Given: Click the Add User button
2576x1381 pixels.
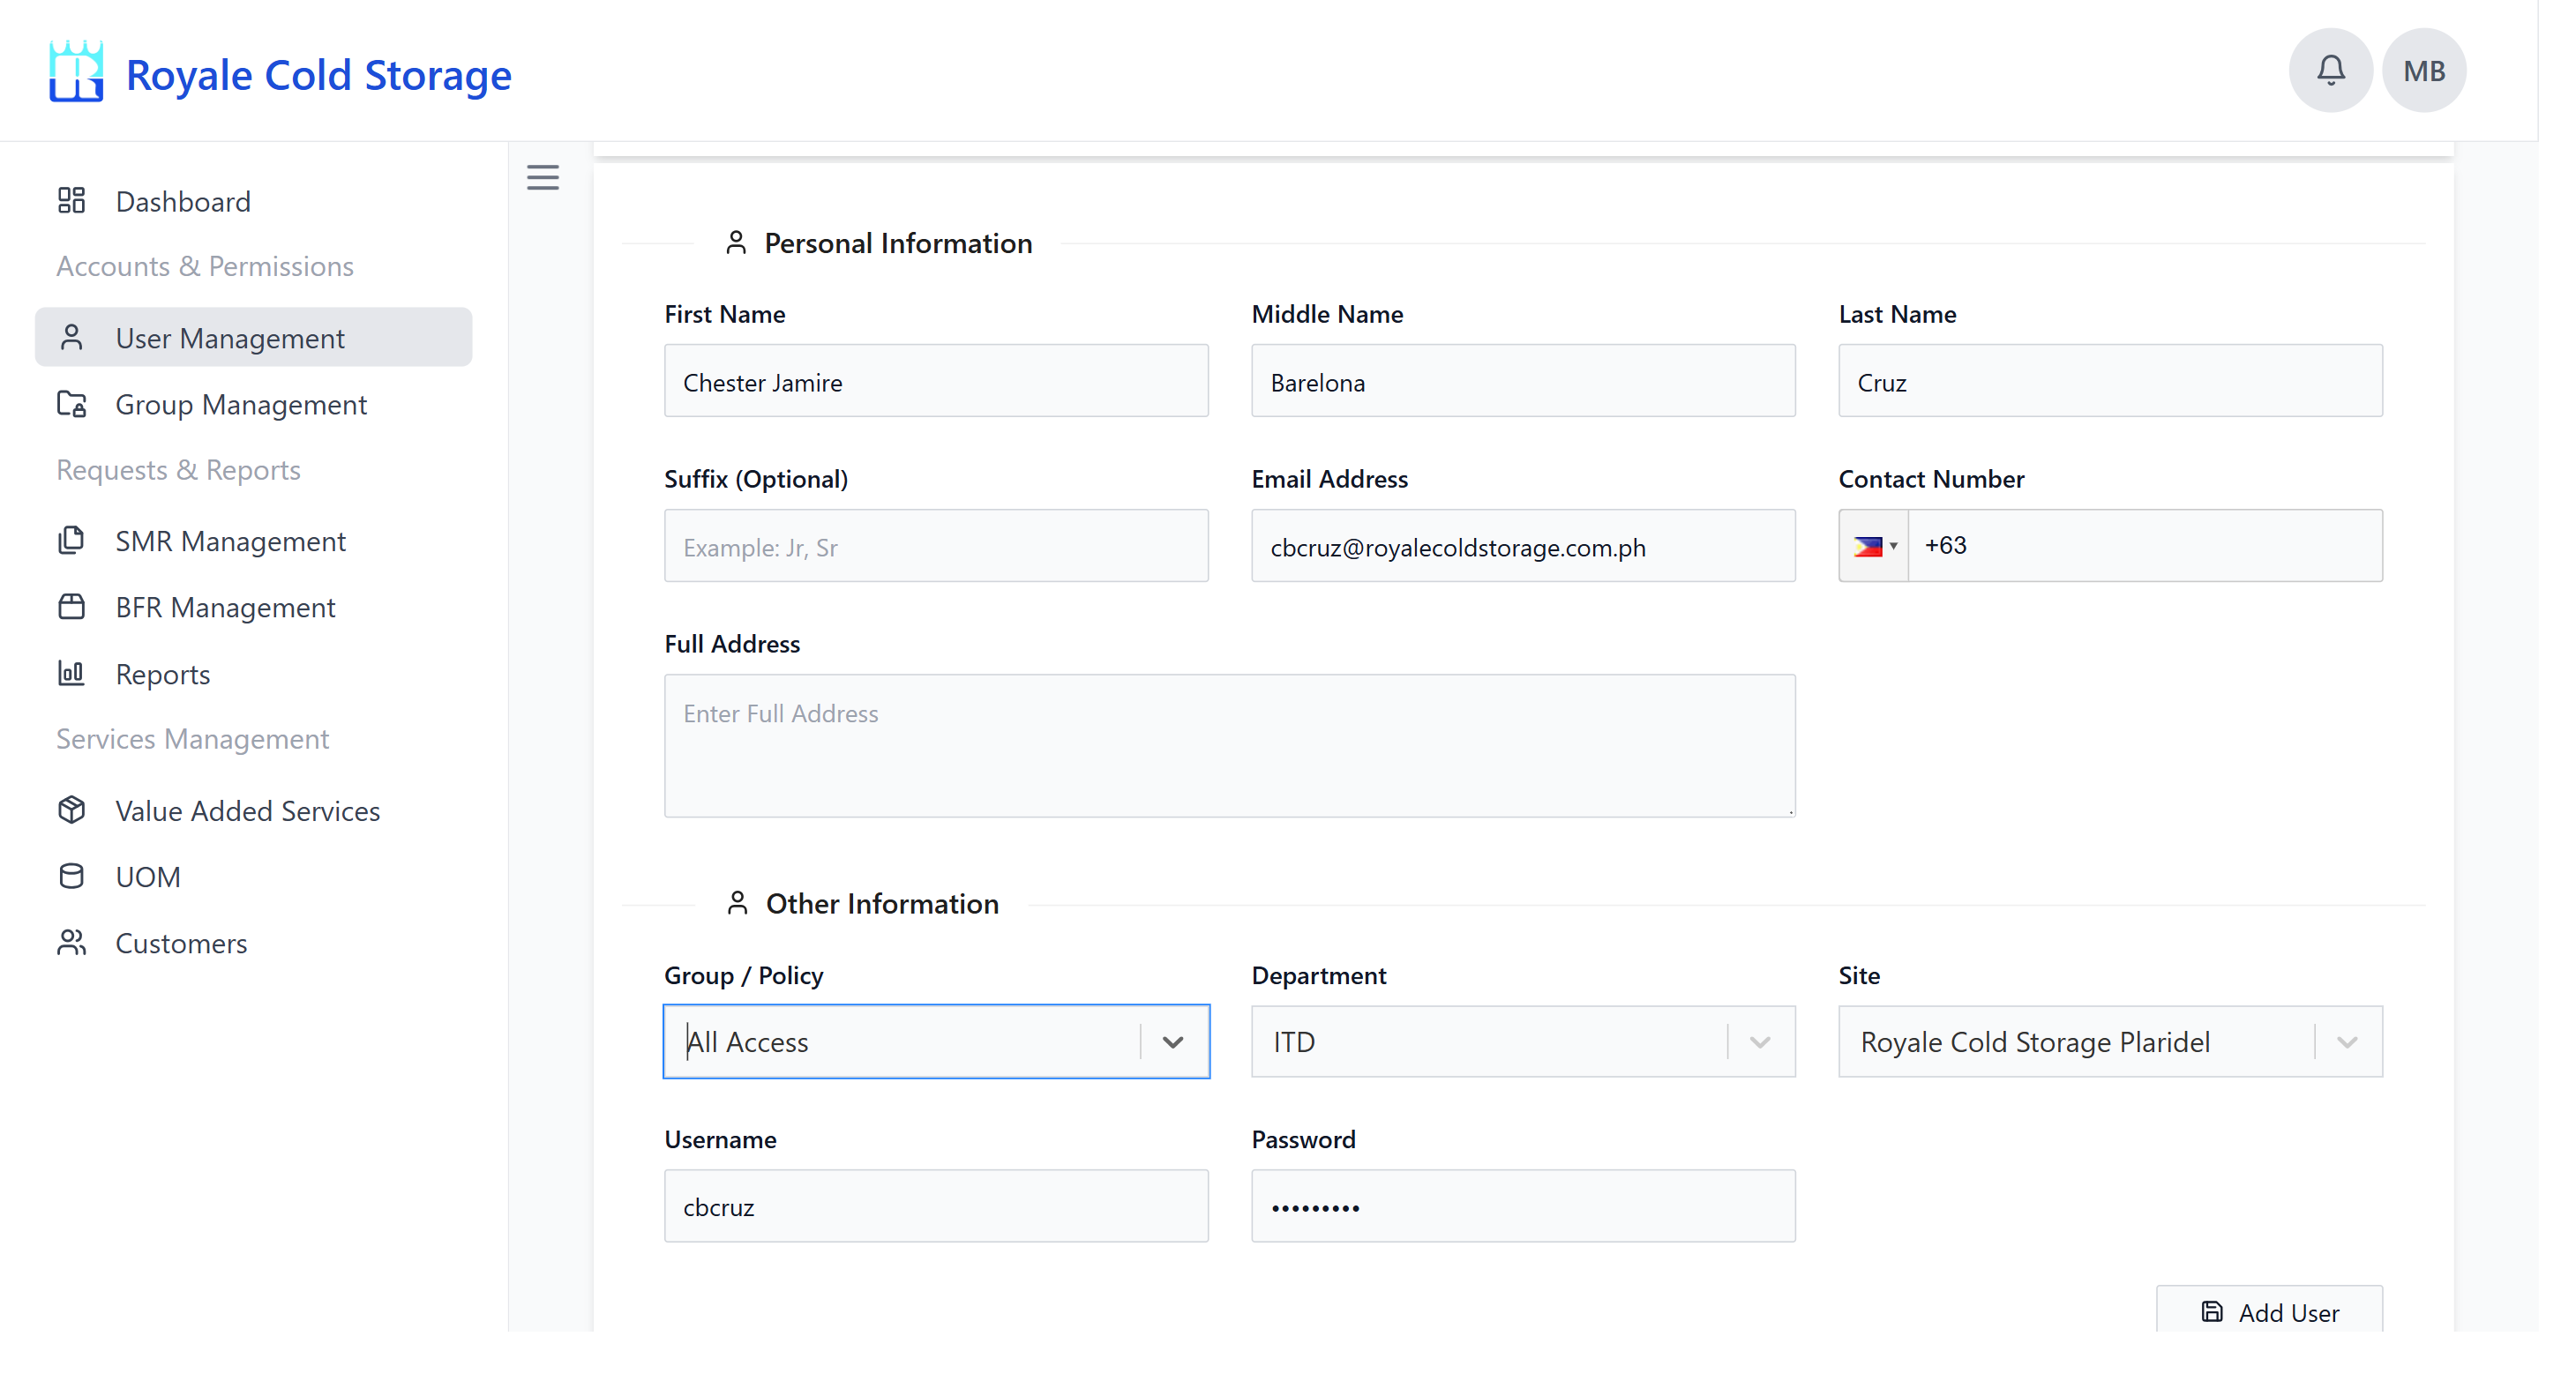Looking at the screenshot, I should (2269, 1312).
